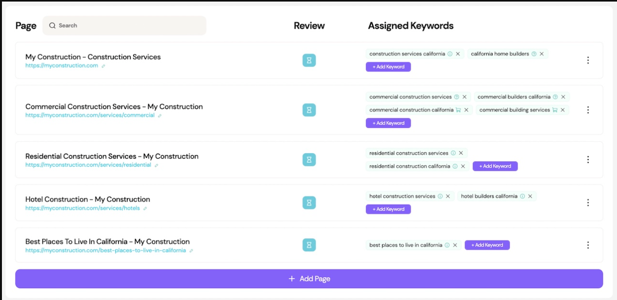Open three-dot menu for Residential Construction Services row

pos(588,159)
